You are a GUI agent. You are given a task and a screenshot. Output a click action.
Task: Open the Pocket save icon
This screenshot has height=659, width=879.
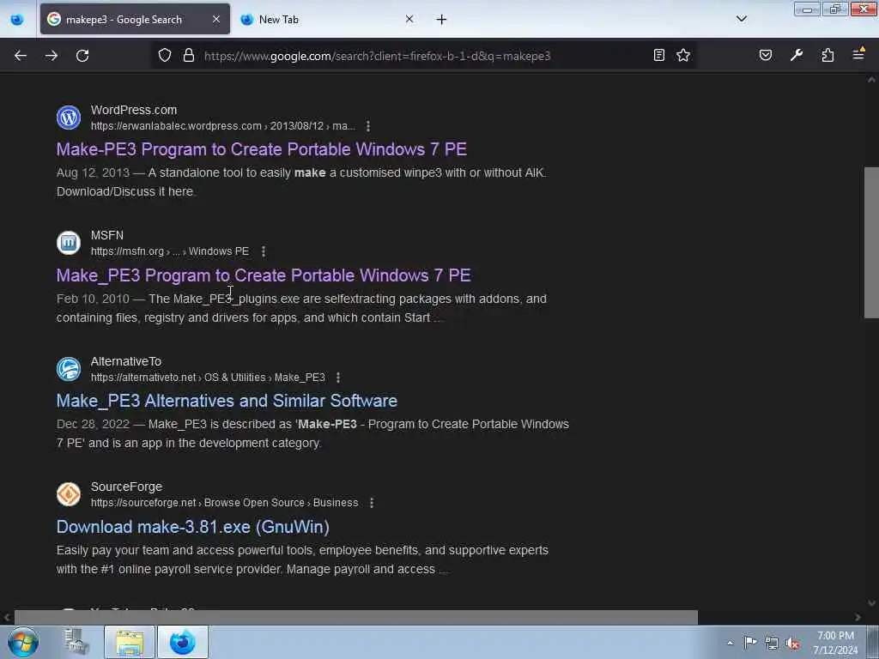coord(766,55)
